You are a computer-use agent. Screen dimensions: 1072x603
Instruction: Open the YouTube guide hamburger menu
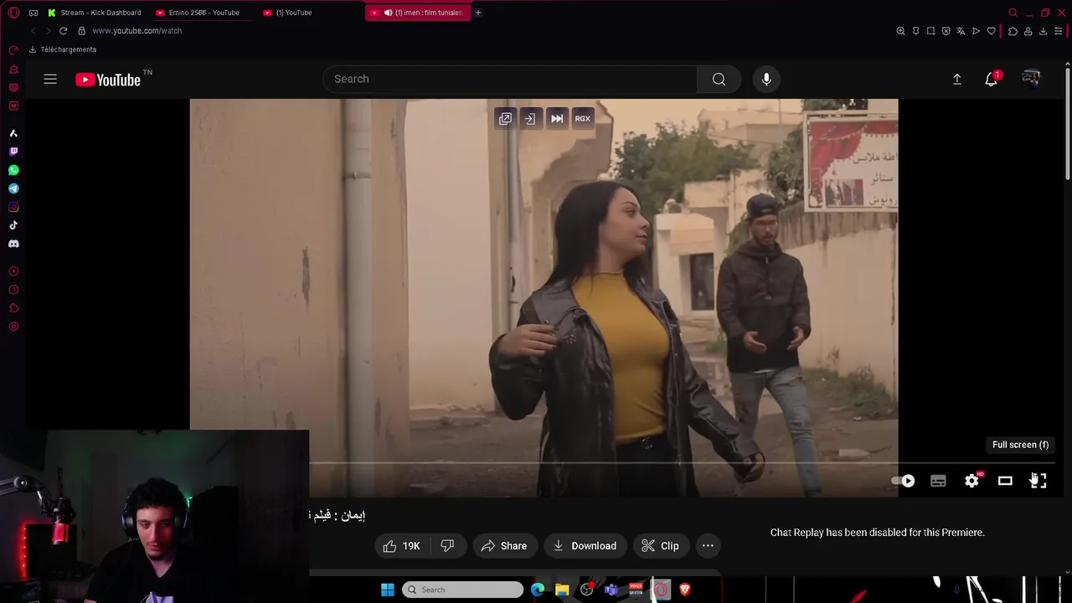pyautogui.click(x=50, y=79)
